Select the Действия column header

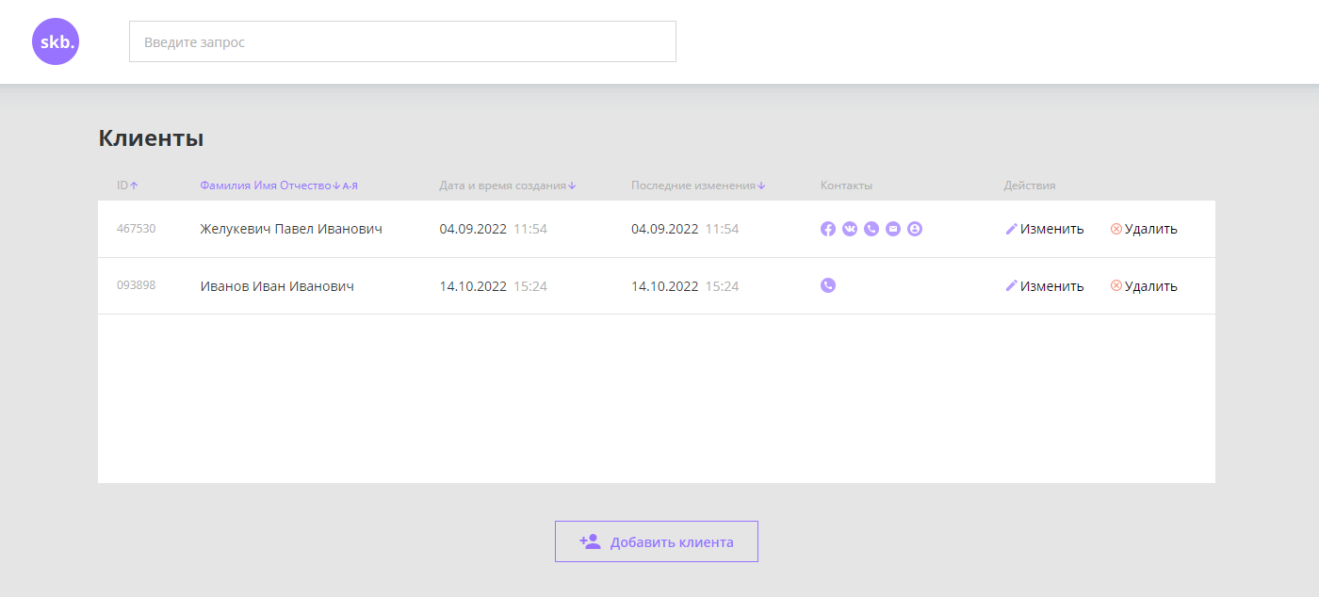click(1029, 185)
